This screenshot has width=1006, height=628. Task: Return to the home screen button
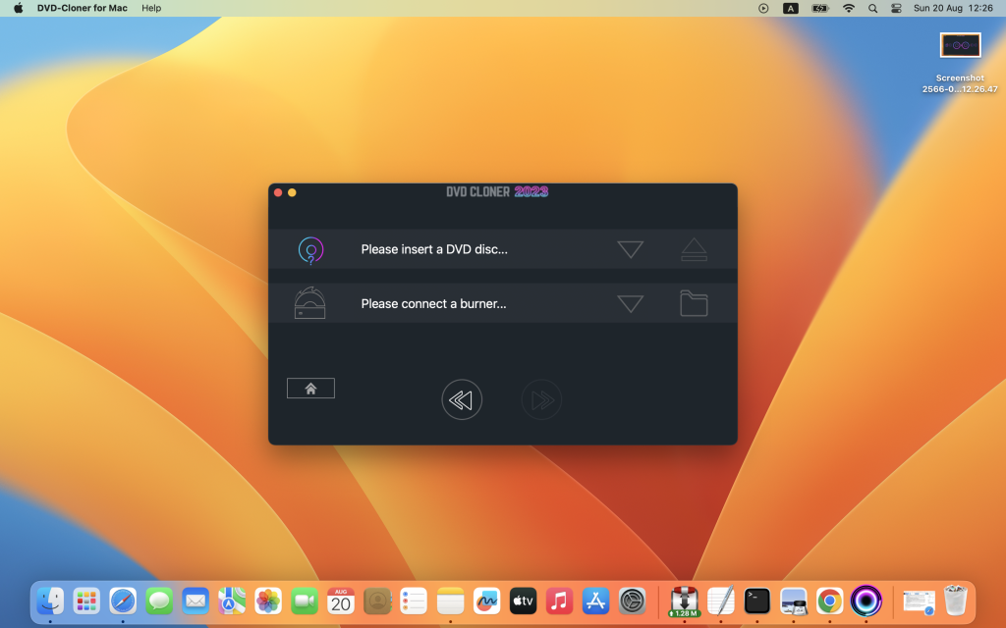310,389
